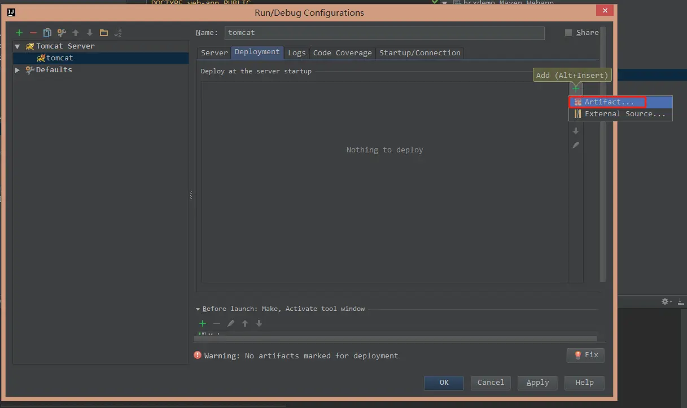Sort configurations alphabetically icon
Viewport: 687px width, 408px height.
[x=118, y=33]
